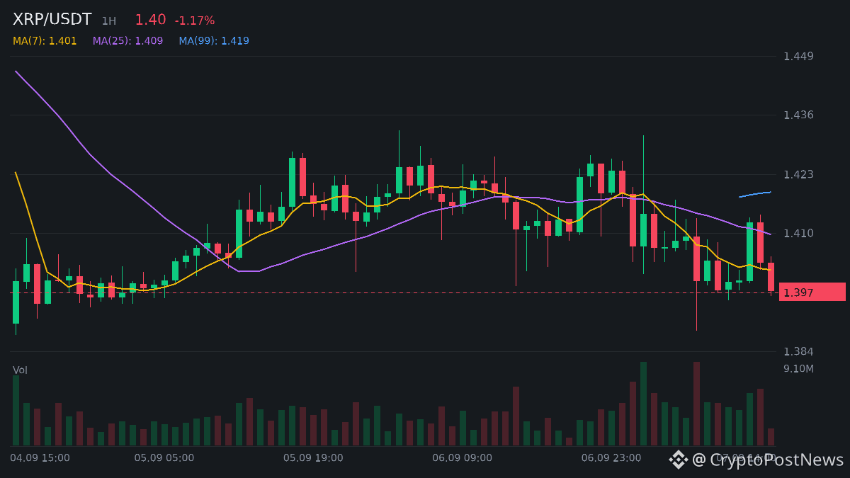
Task: Click the -1.17% price change text
Action: pyautogui.click(x=195, y=21)
